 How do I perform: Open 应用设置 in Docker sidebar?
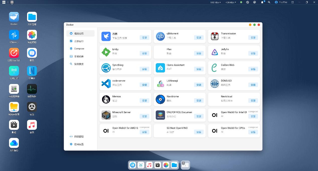tap(81, 144)
